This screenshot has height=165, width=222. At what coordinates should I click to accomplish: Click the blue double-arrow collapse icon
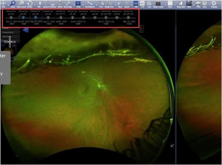pyautogui.click(x=26, y=30)
